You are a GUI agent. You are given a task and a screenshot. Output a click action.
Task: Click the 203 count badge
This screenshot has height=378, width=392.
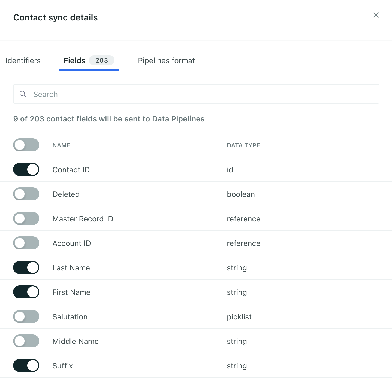pos(102,60)
